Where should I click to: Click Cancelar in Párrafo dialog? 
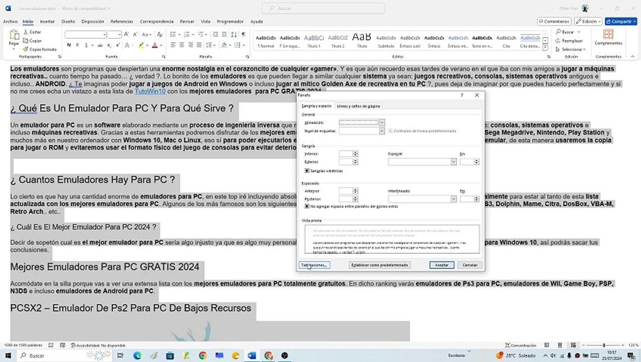[470, 265]
